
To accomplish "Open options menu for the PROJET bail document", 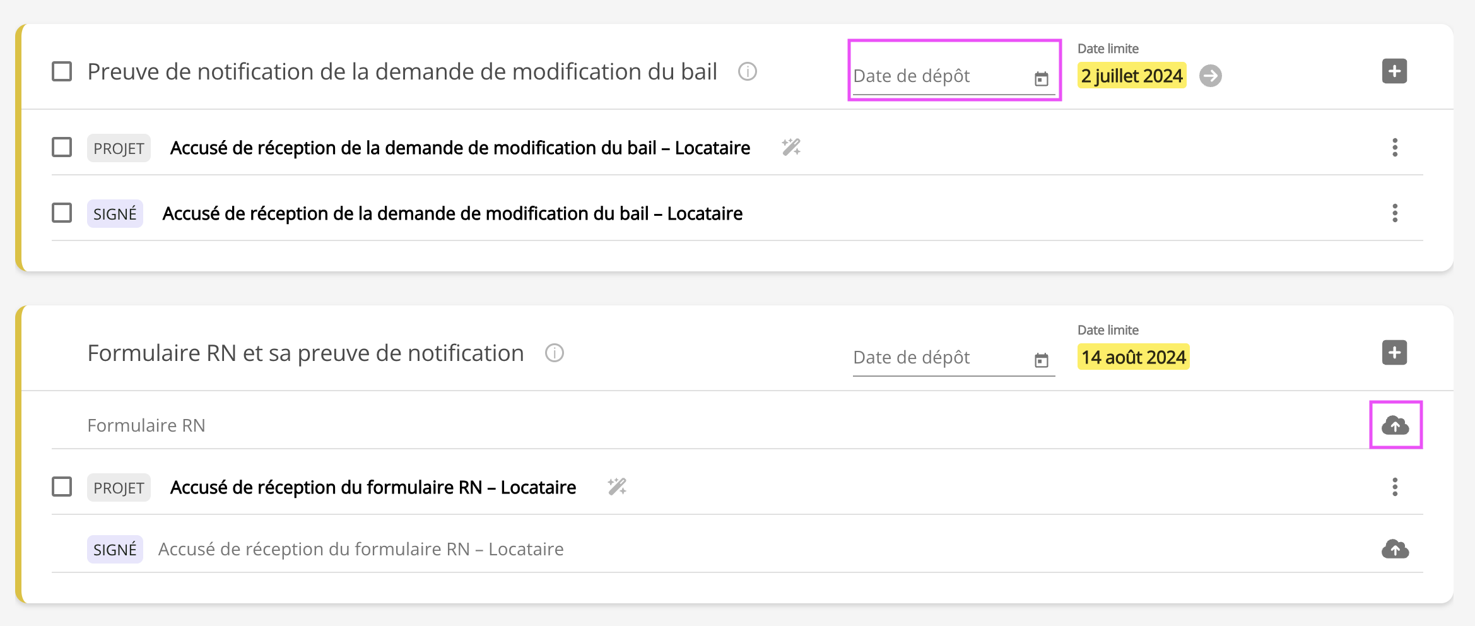I will tap(1395, 148).
